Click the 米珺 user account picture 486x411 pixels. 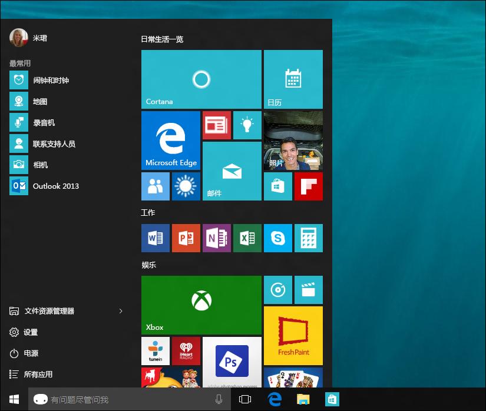19,38
